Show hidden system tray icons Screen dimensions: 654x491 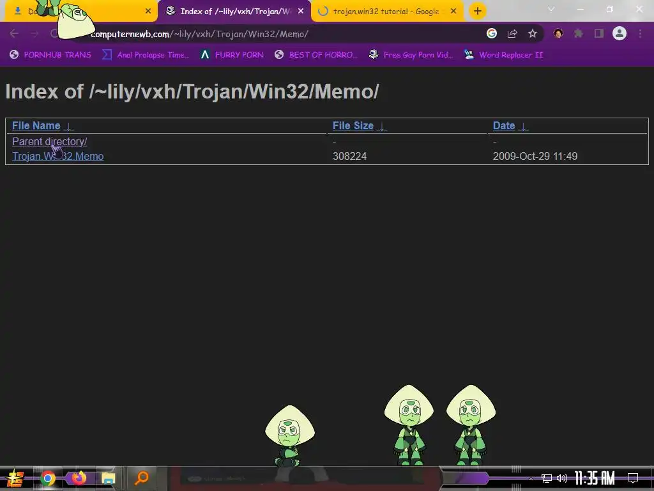pos(531,478)
